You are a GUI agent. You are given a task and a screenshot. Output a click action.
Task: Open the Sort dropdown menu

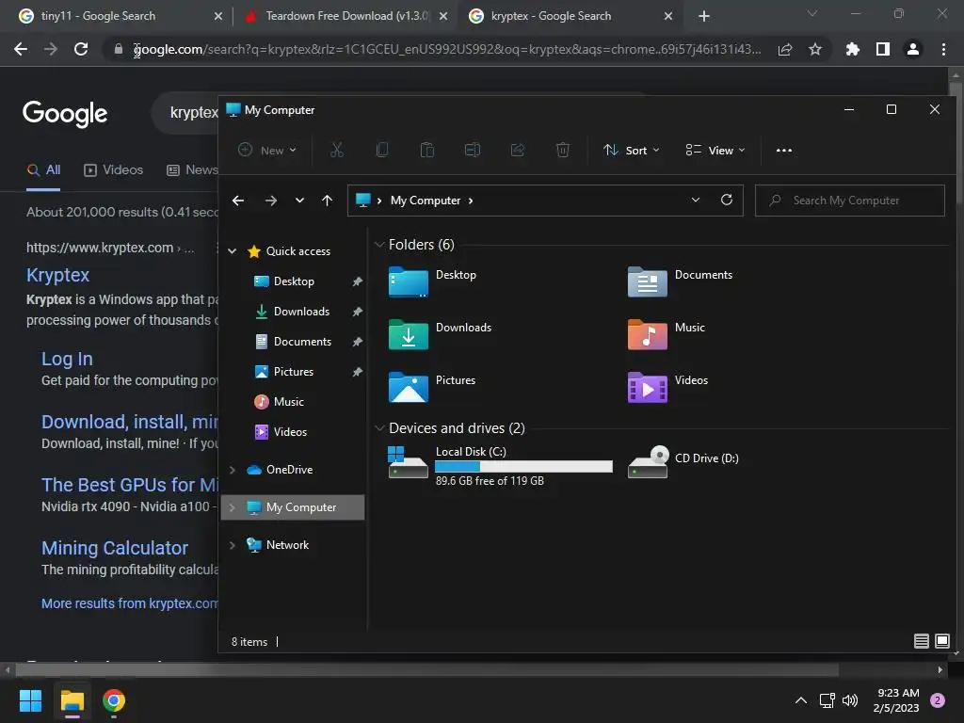(632, 150)
